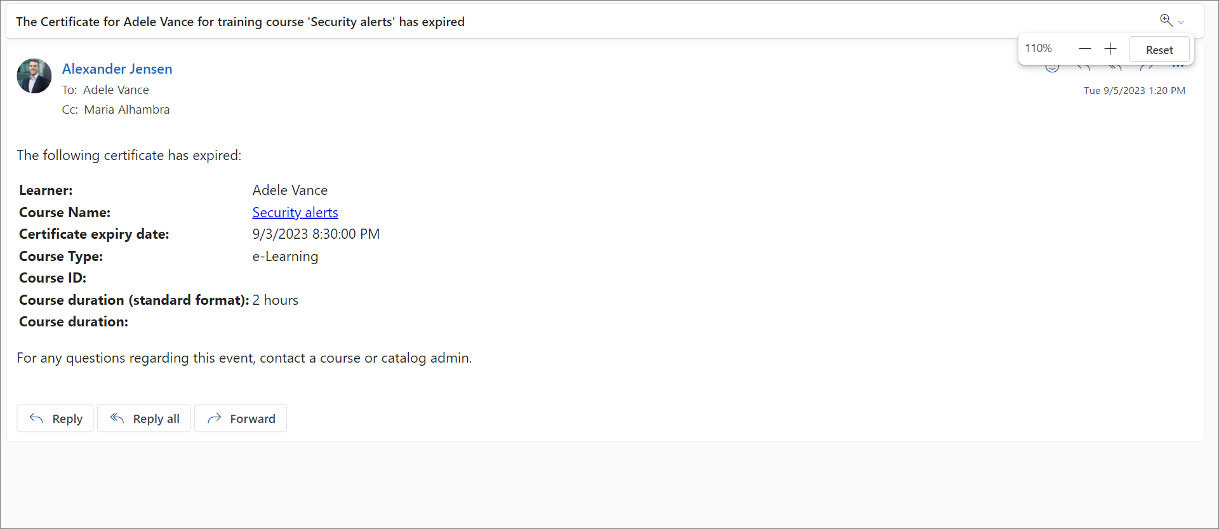Image resolution: width=1219 pixels, height=529 pixels.
Task: Open the Security alerts course link
Action: (x=295, y=213)
